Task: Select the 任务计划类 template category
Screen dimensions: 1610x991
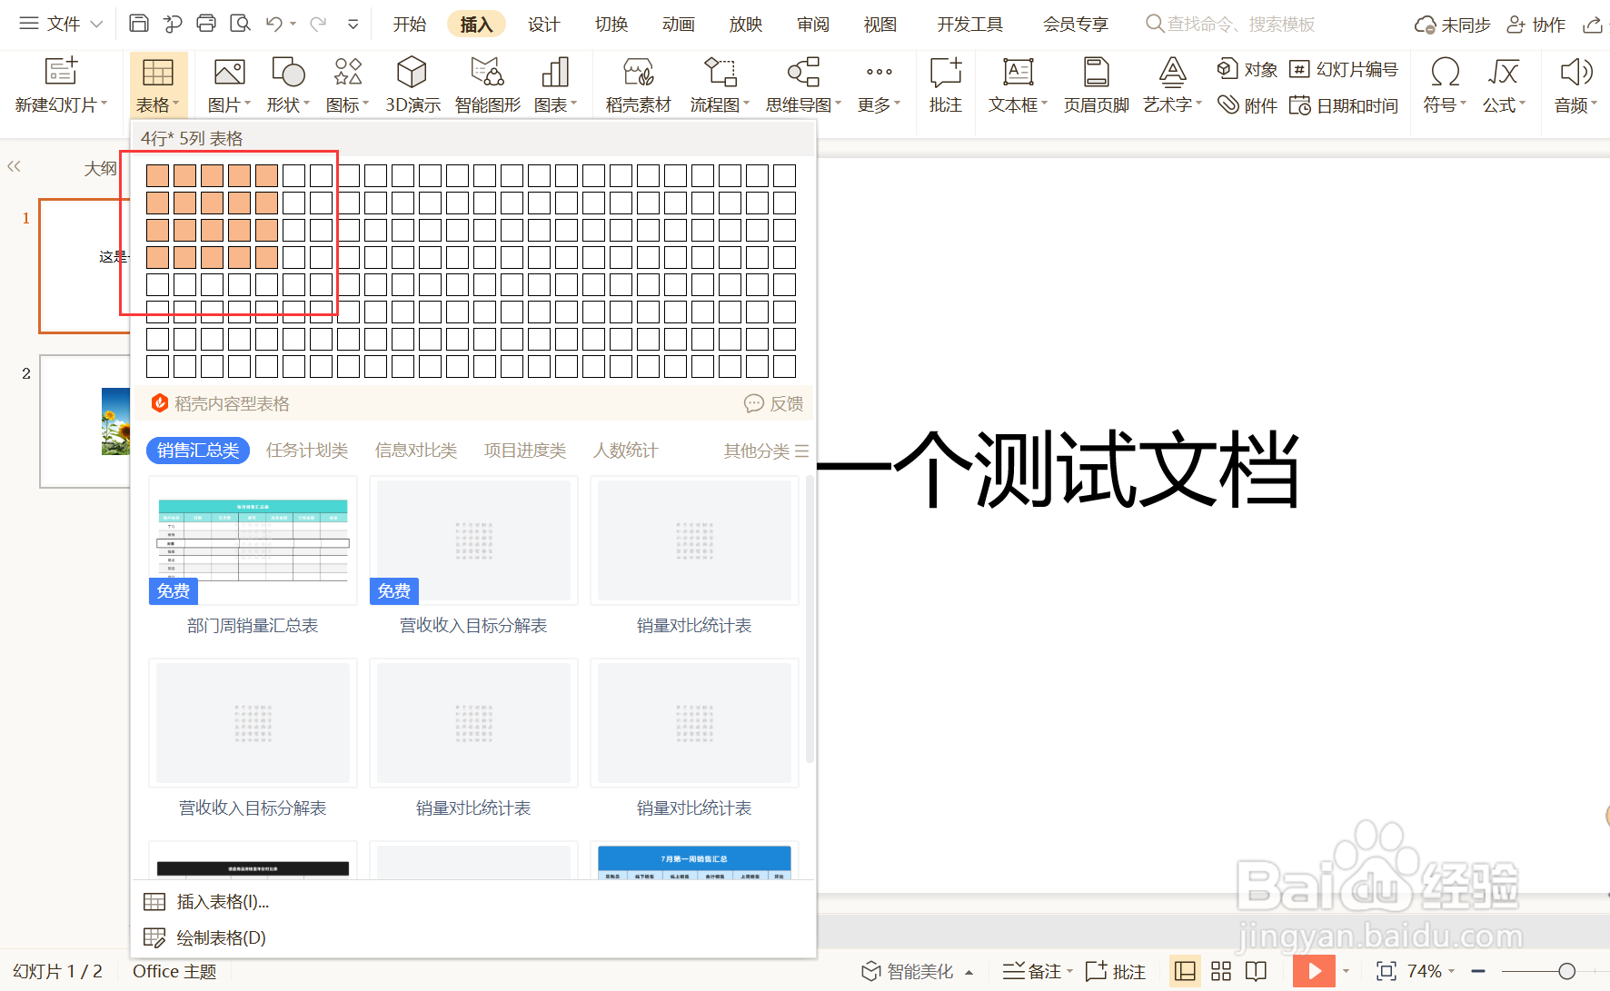Action: coord(307,451)
